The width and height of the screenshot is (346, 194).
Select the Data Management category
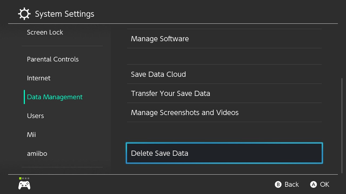click(x=55, y=97)
